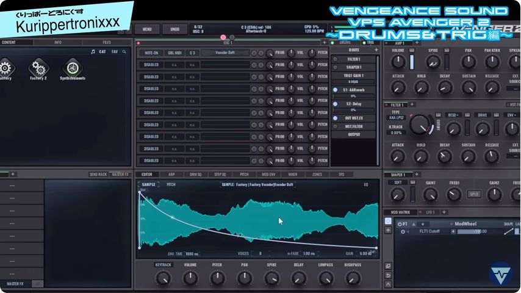Image resolution: width=521 pixels, height=293 pixels.
Task: Add another amp with the AMP 1 plus
Action: pyautogui.click(x=417, y=43)
